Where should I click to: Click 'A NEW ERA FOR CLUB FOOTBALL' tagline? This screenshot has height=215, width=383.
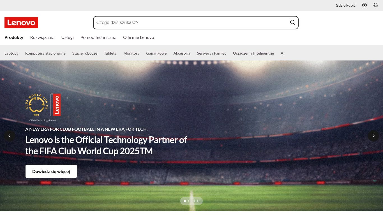pos(86,129)
